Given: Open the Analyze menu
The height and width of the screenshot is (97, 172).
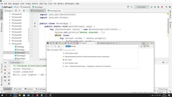Looking at the screenshot, I should click(x=28, y=4).
